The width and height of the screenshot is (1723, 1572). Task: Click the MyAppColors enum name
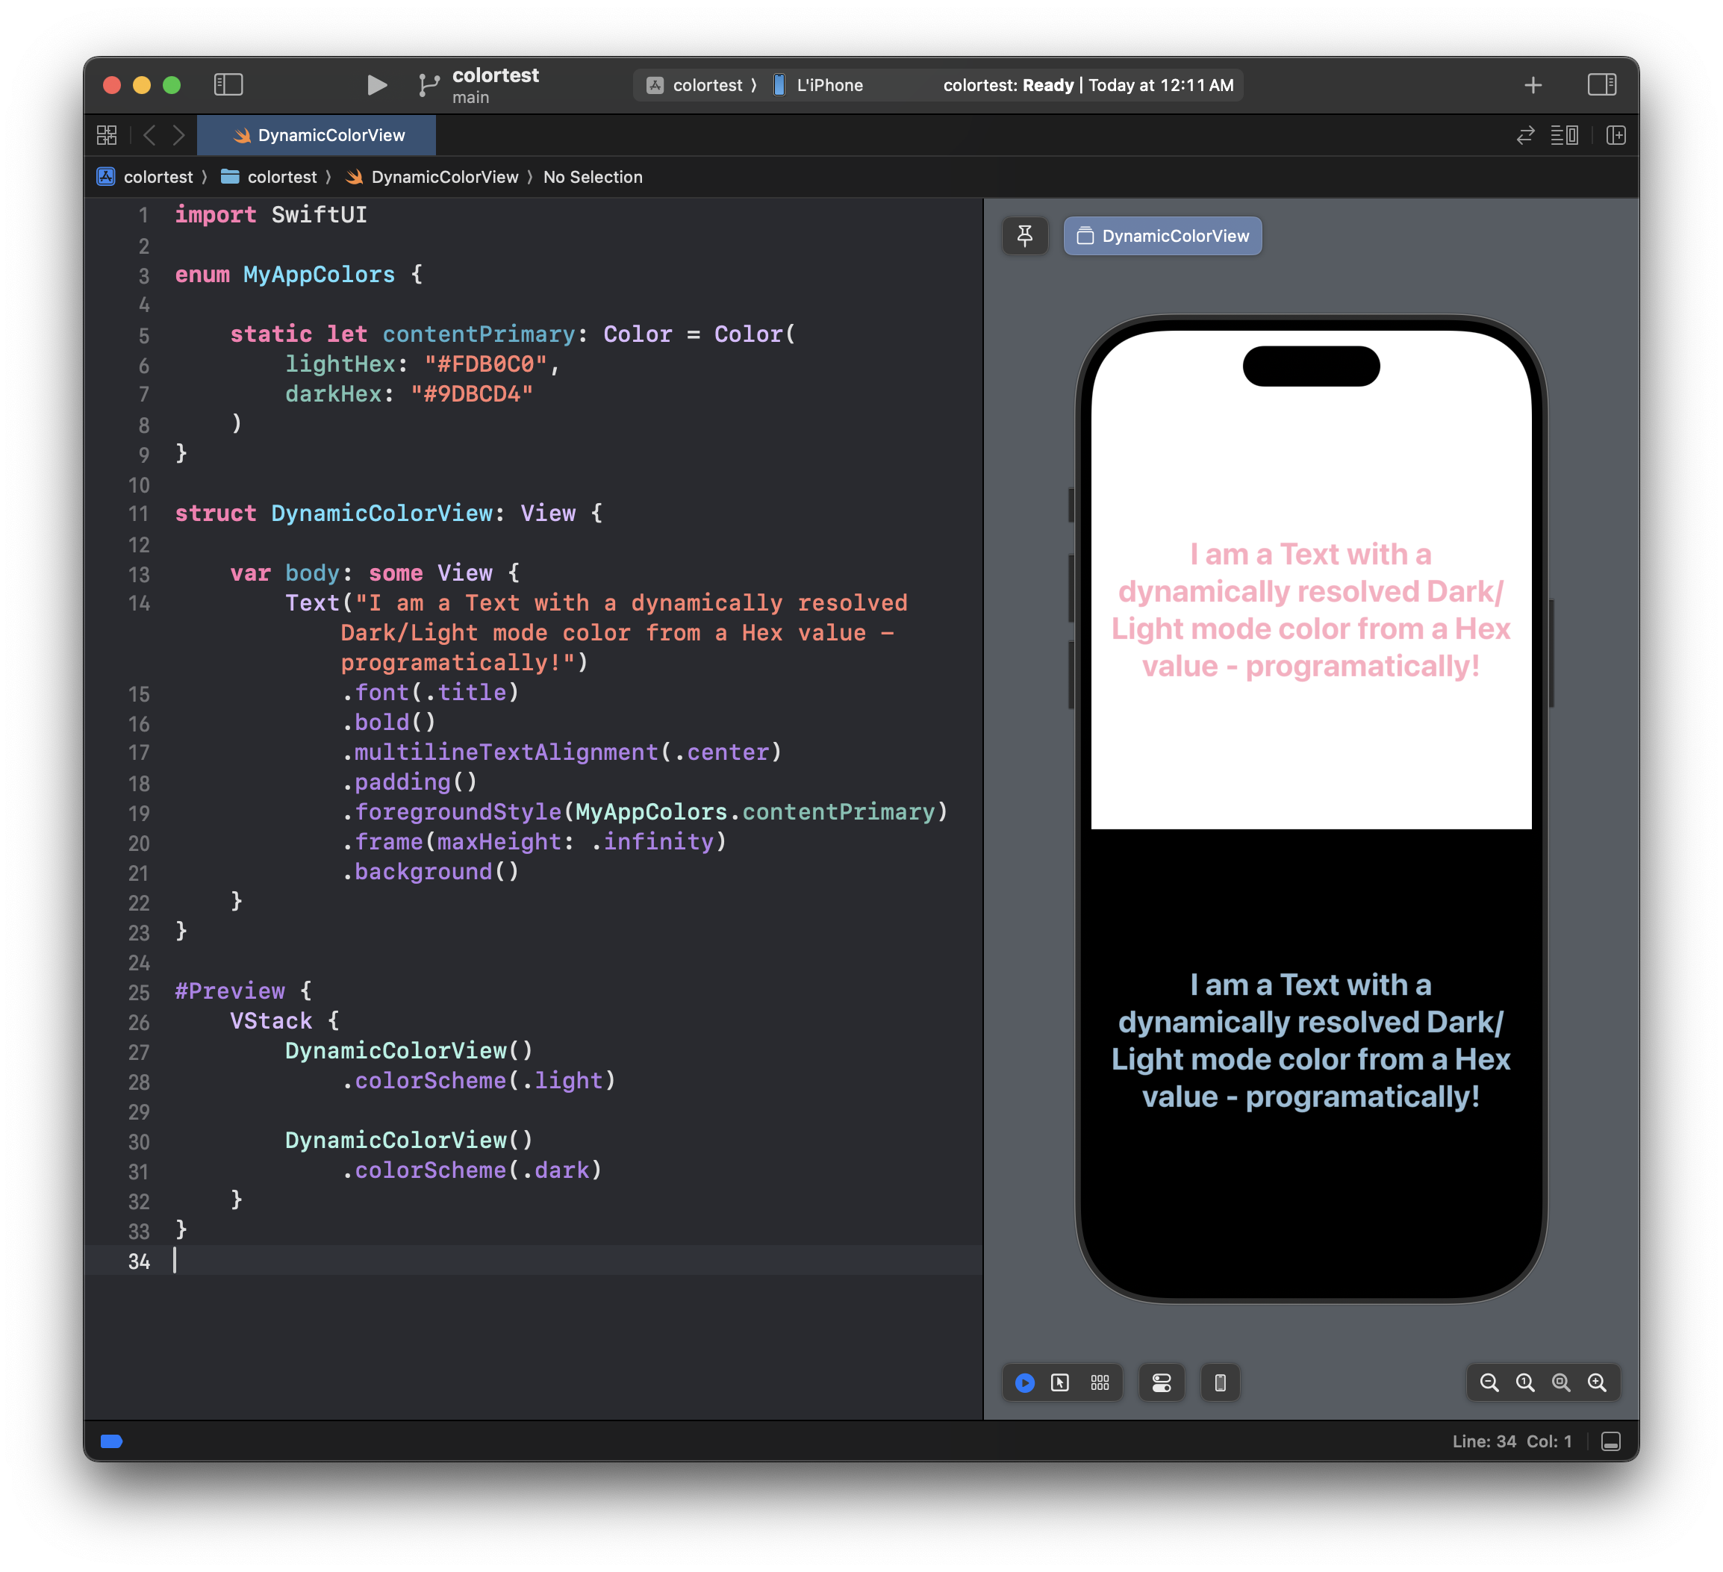[319, 274]
